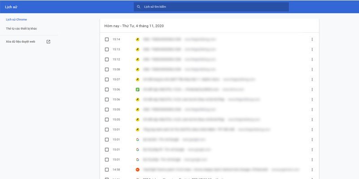
Task: Tick the checkbox for the 15:07 entry
Action: pos(107,79)
